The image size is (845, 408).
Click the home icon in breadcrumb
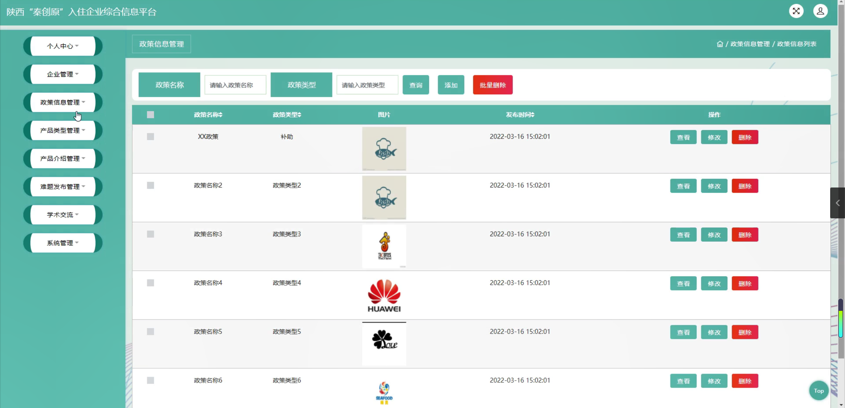(720, 44)
